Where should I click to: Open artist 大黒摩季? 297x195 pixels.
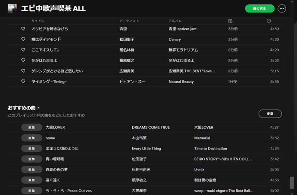pos(139,191)
